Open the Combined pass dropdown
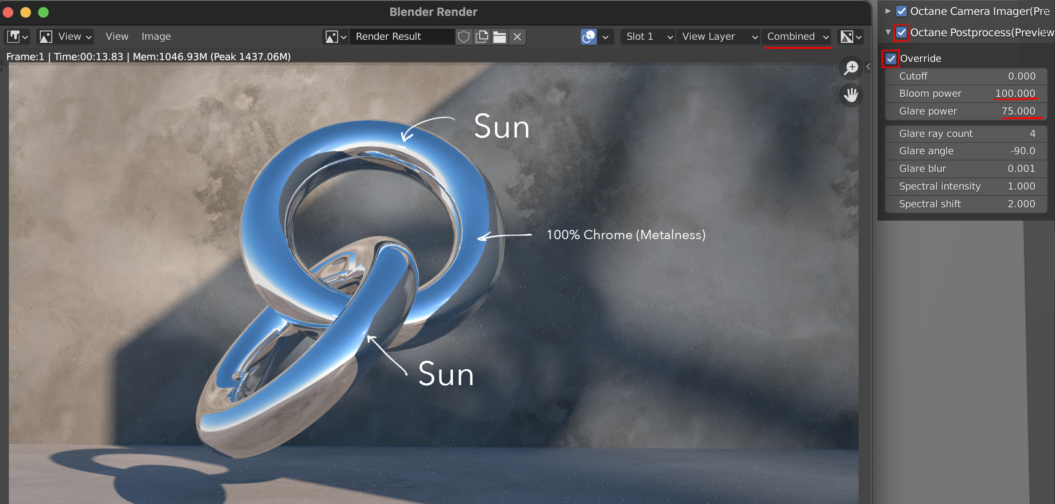 tap(797, 37)
